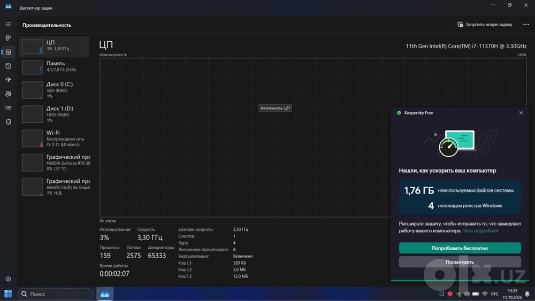
Task: Click uptime value 0:00:02:07
Action: coord(114,273)
